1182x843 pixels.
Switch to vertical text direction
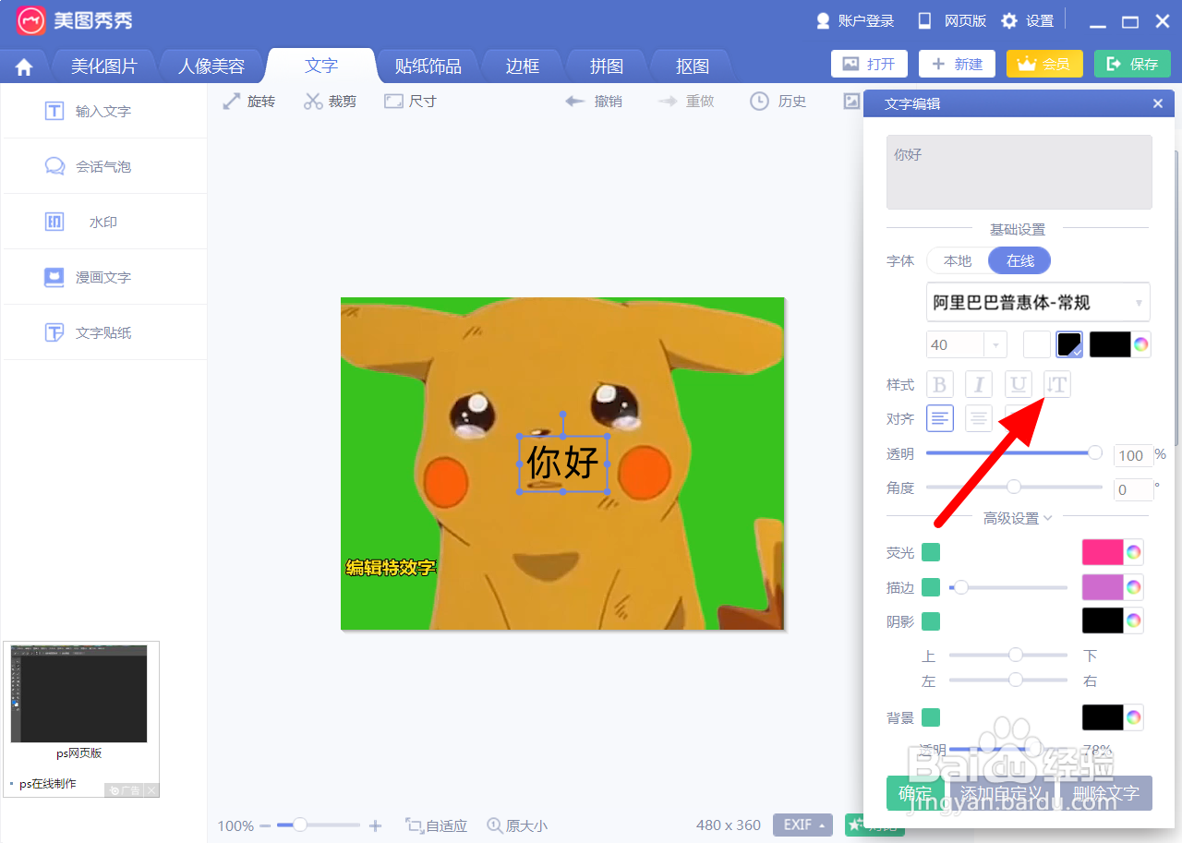(1057, 384)
